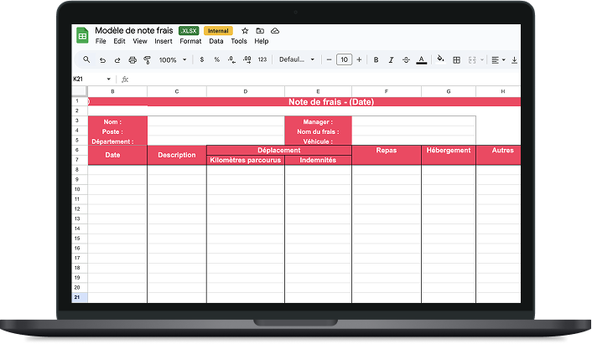
Task: Open the Format menu
Action: point(190,41)
